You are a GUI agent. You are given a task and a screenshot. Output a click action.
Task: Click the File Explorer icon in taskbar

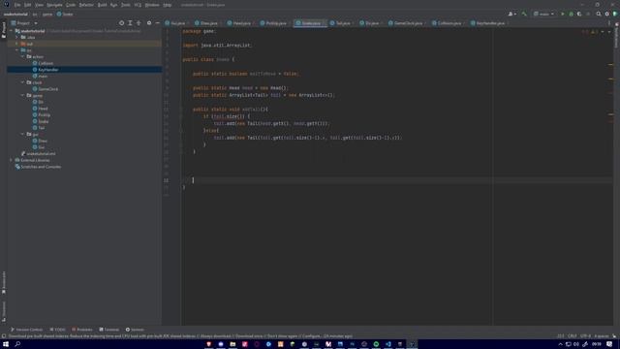(232, 344)
